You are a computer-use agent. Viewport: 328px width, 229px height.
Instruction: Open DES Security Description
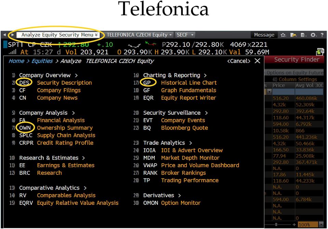coord(55,83)
